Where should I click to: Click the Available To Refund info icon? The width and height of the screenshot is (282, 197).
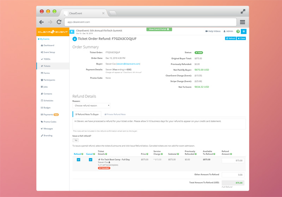[x=214, y=154]
